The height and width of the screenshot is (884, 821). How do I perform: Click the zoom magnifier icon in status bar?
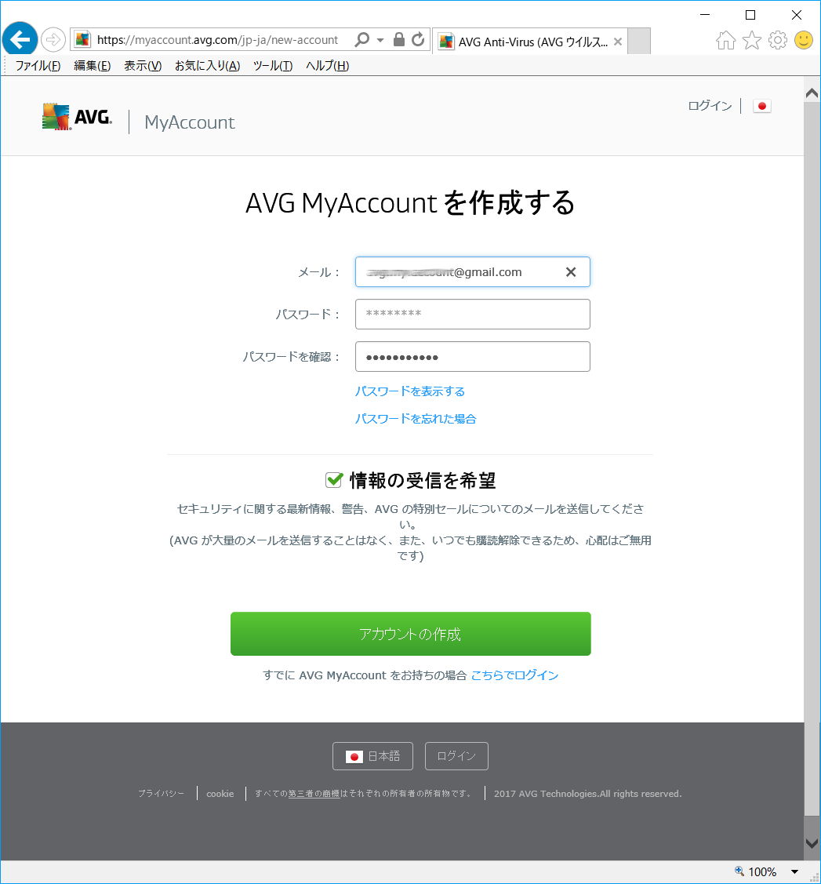click(739, 871)
